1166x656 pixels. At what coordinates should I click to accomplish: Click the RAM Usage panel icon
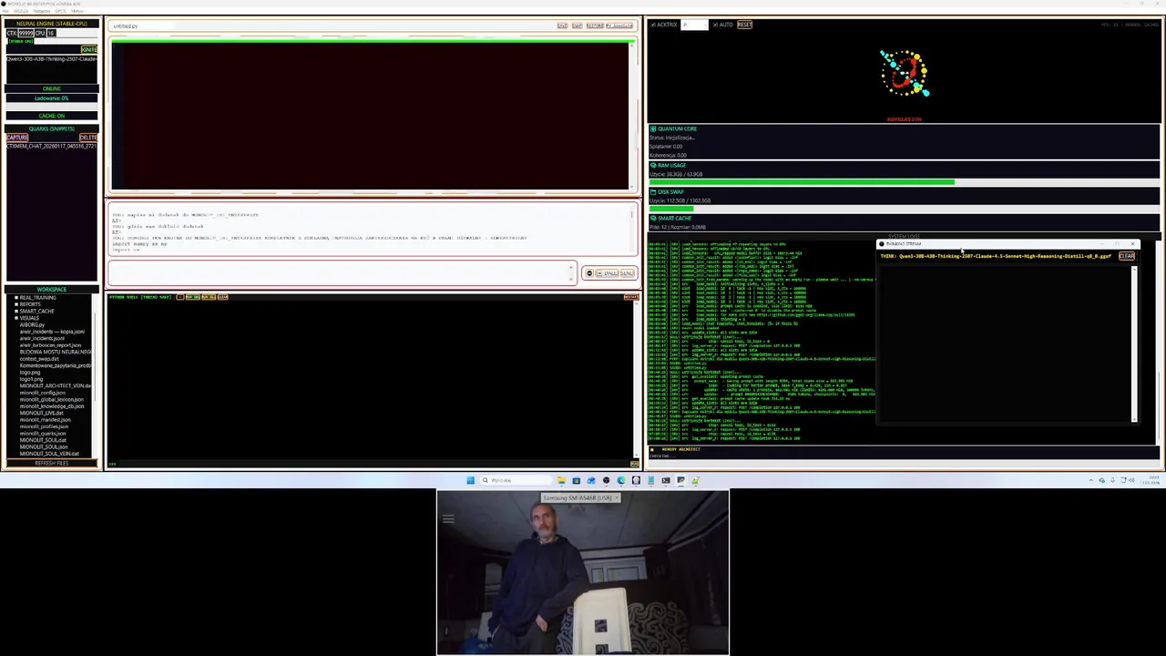653,165
